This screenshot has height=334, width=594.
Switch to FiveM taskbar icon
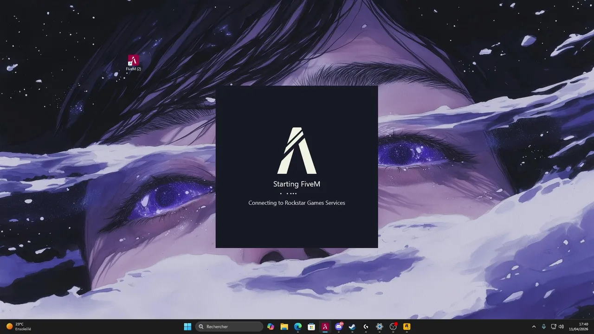tap(325, 327)
